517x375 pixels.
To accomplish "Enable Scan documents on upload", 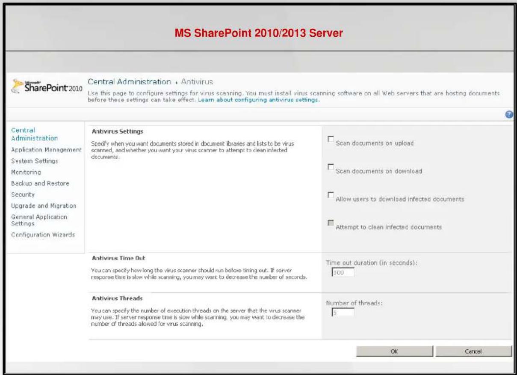I will [x=330, y=139].
